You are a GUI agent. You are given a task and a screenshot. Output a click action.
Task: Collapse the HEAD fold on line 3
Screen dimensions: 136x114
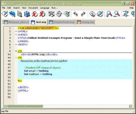pyautogui.click(x=16, y=35)
